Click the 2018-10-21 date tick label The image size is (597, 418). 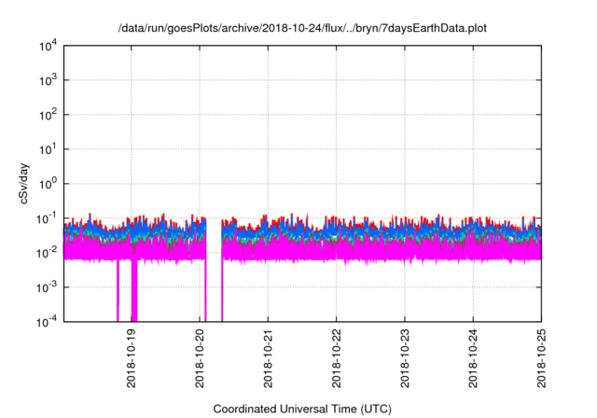coord(268,358)
